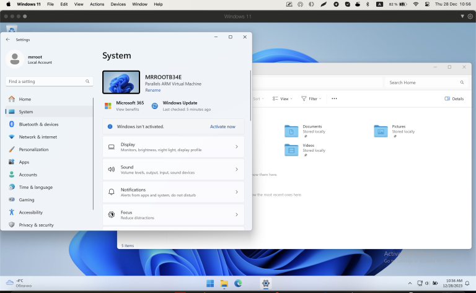The width and height of the screenshot is (476, 293).
Task: Click the Microsoft 365 tile
Action: coord(130,105)
